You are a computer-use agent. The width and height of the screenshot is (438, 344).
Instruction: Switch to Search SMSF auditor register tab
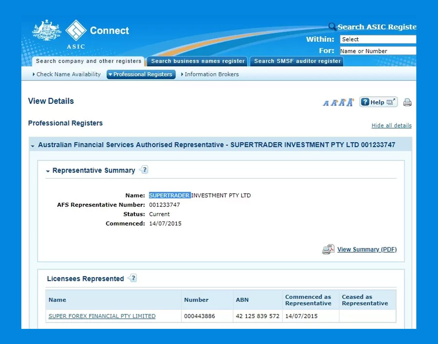coord(297,61)
